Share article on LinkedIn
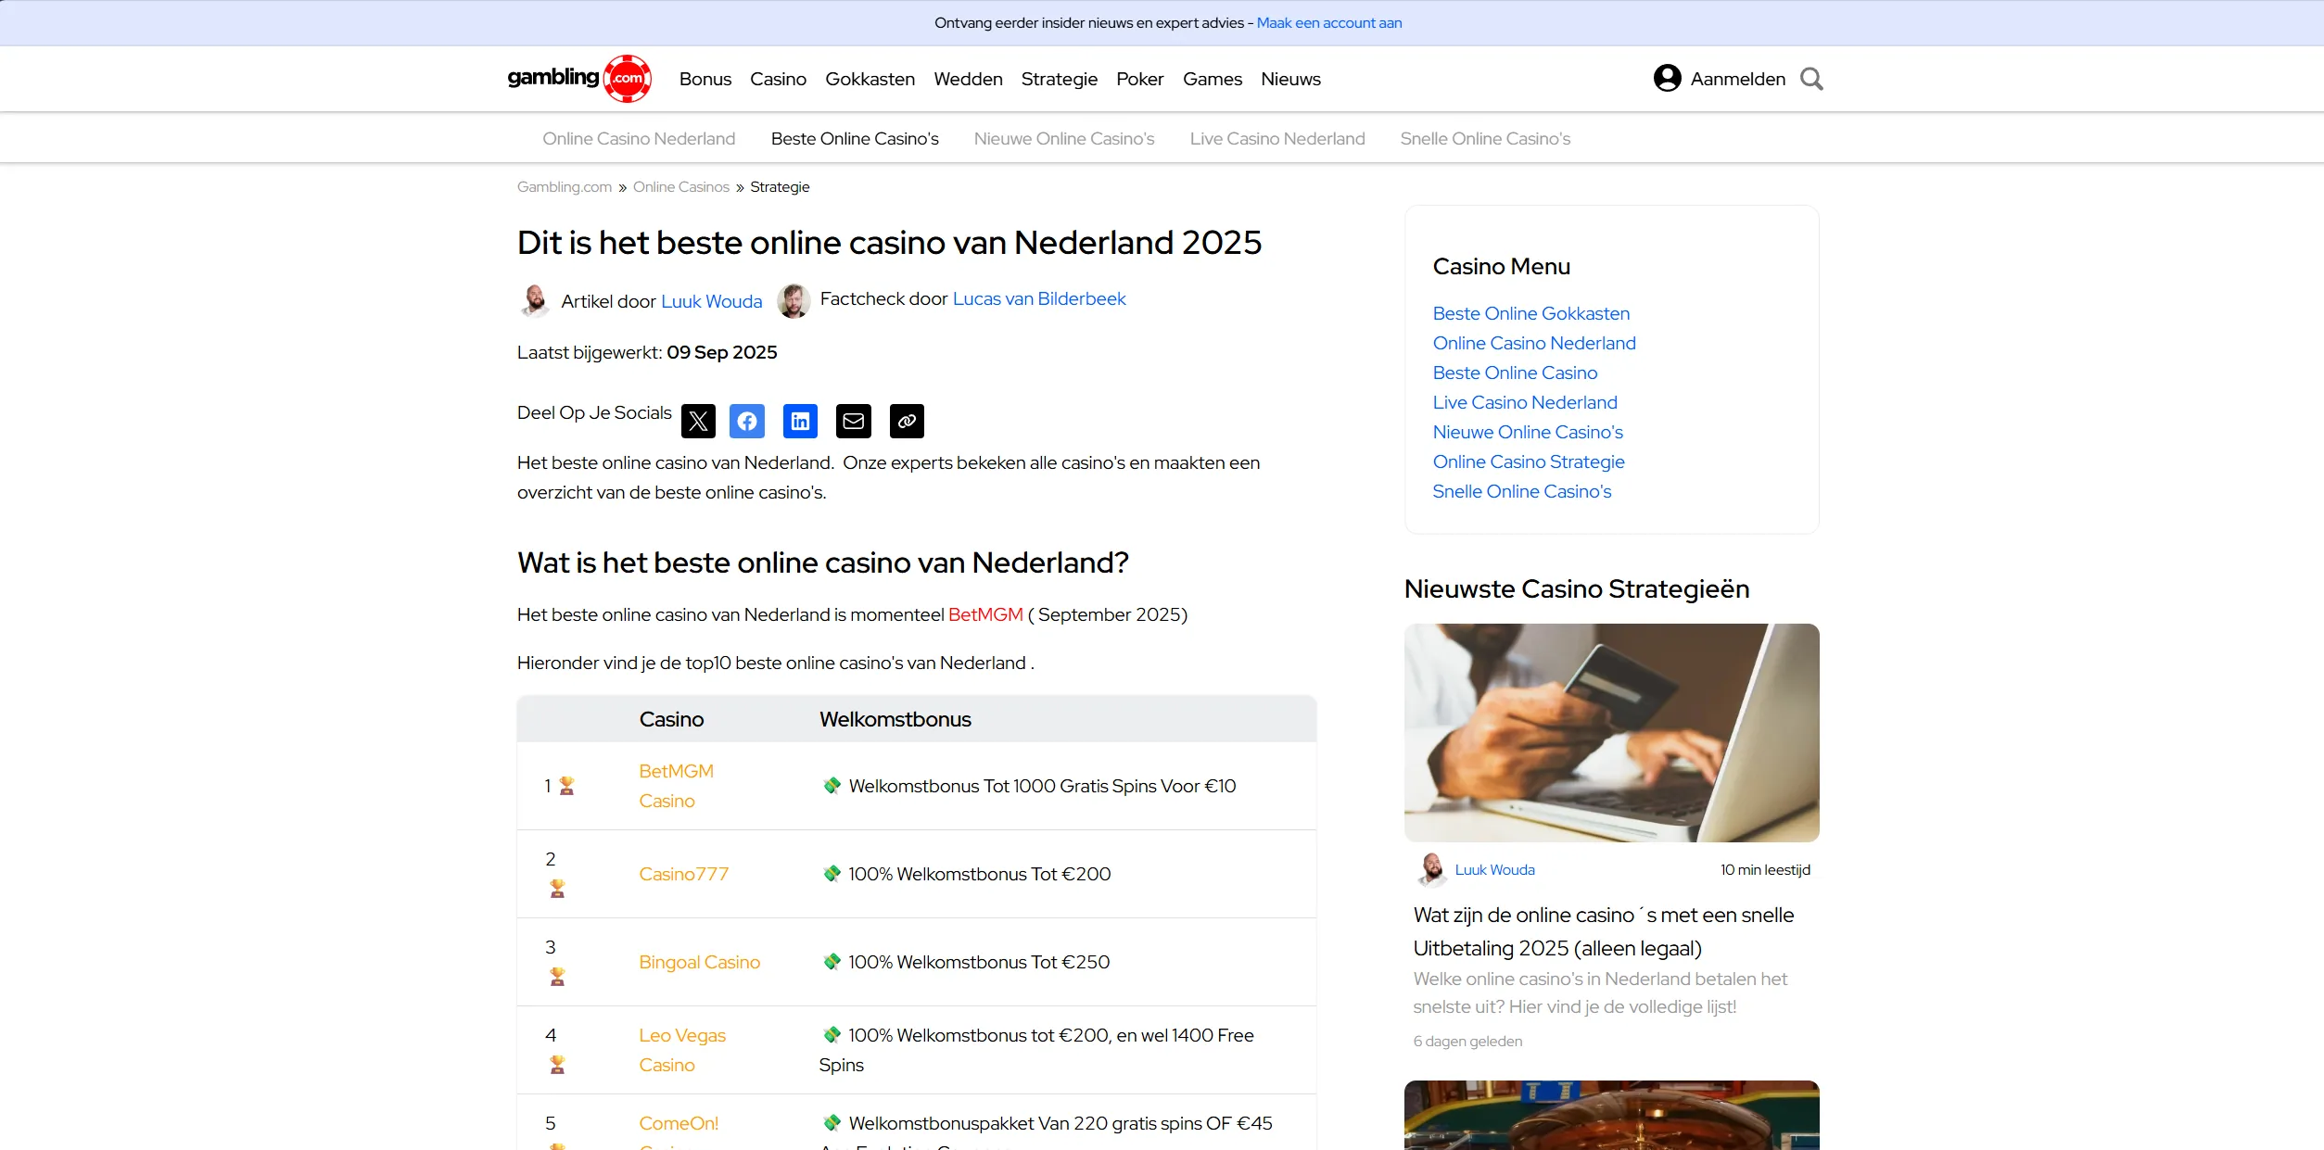 pos(800,421)
